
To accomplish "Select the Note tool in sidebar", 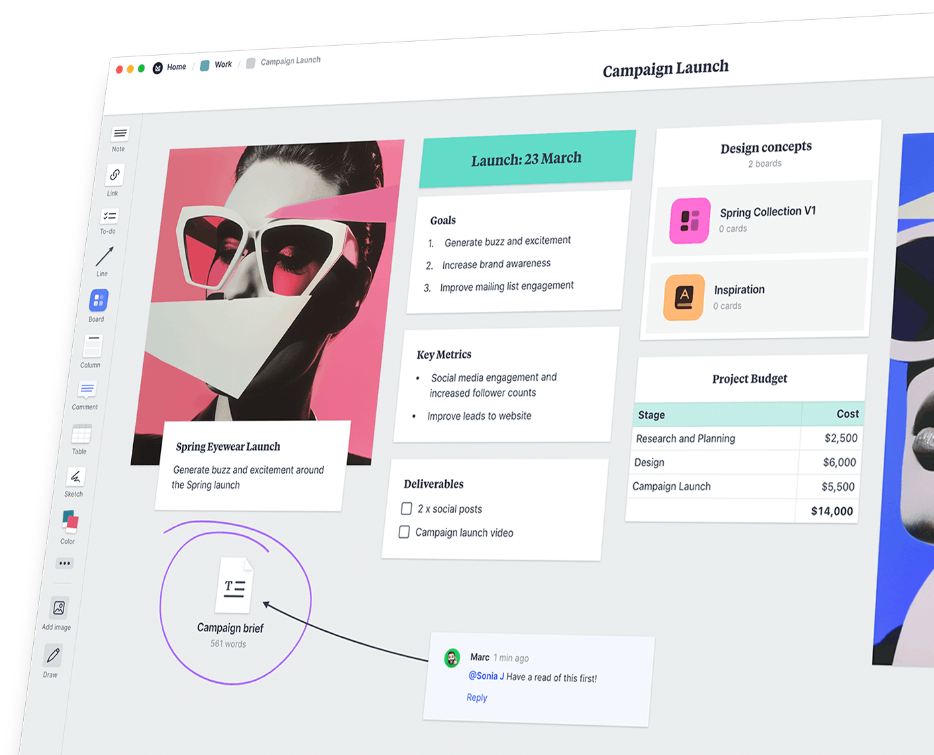I will pyautogui.click(x=120, y=134).
